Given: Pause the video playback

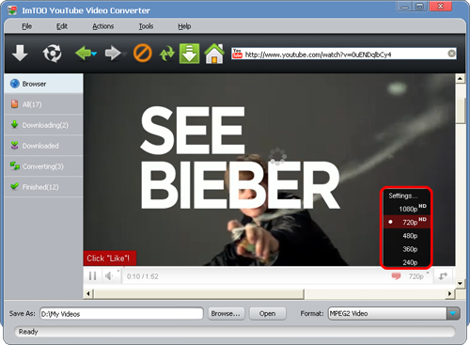Looking at the screenshot, I should click(x=92, y=276).
